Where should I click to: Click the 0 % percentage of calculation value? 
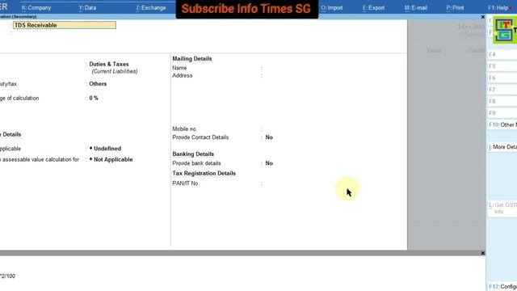click(94, 98)
